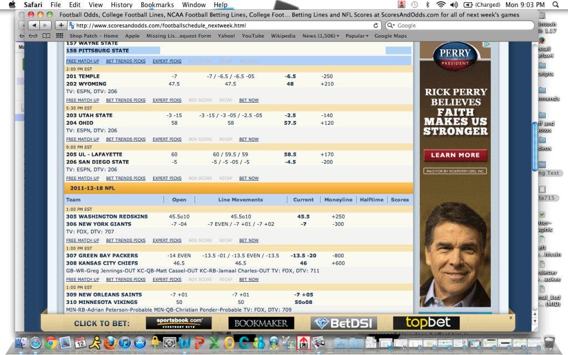Click the Time Machine menu bar icon

[x=414, y=4]
